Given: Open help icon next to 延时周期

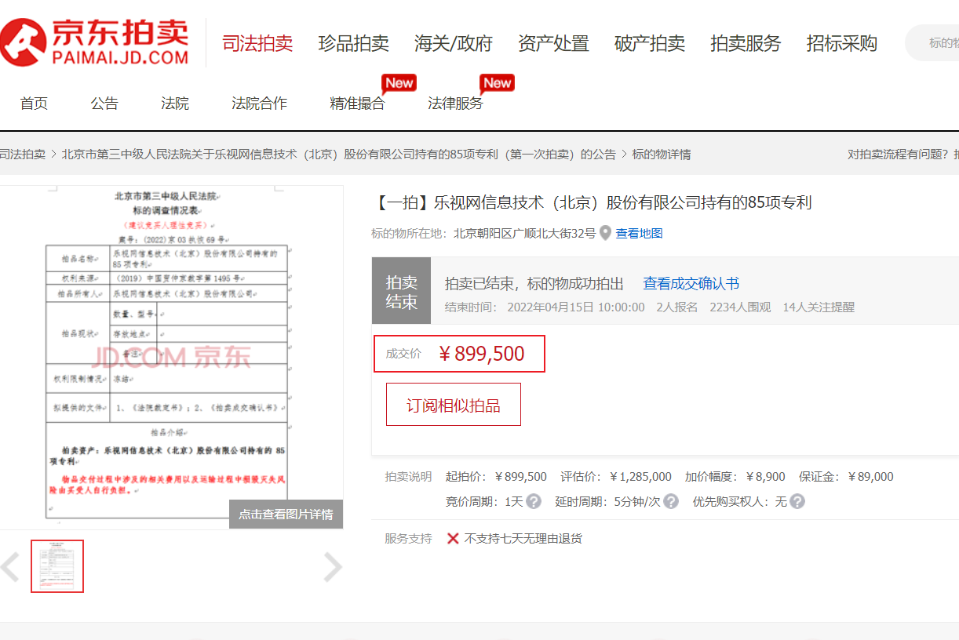Looking at the screenshot, I should point(669,500).
